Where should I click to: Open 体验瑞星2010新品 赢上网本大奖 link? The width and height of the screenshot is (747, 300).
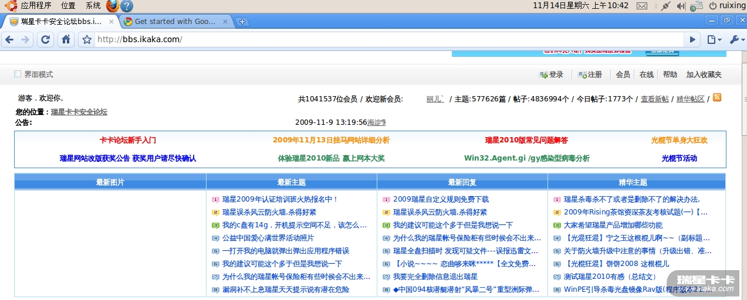331,158
